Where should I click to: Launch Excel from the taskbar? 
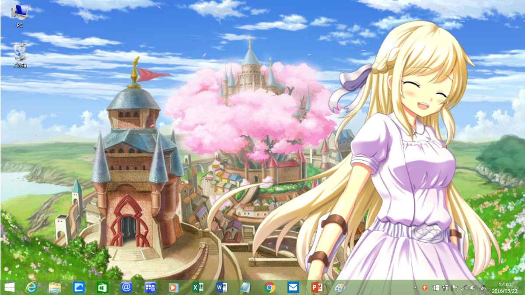click(x=198, y=288)
